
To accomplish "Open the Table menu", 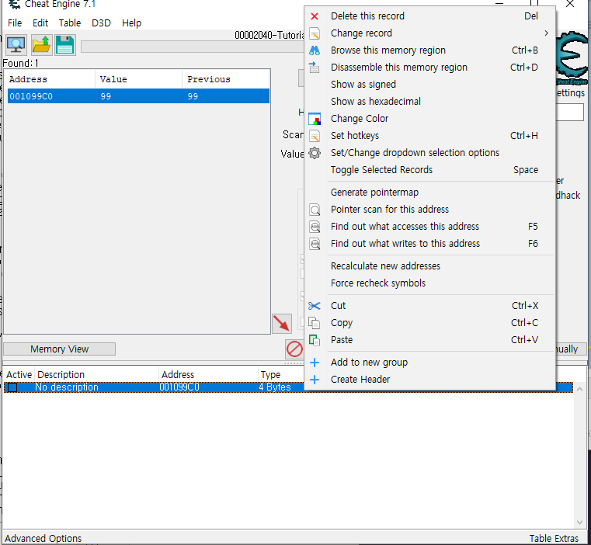I will click(70, 23).
